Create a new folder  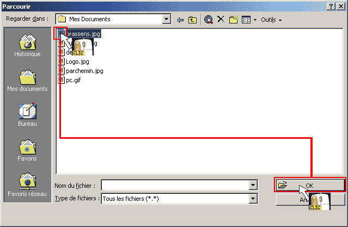tap(234, 20)
